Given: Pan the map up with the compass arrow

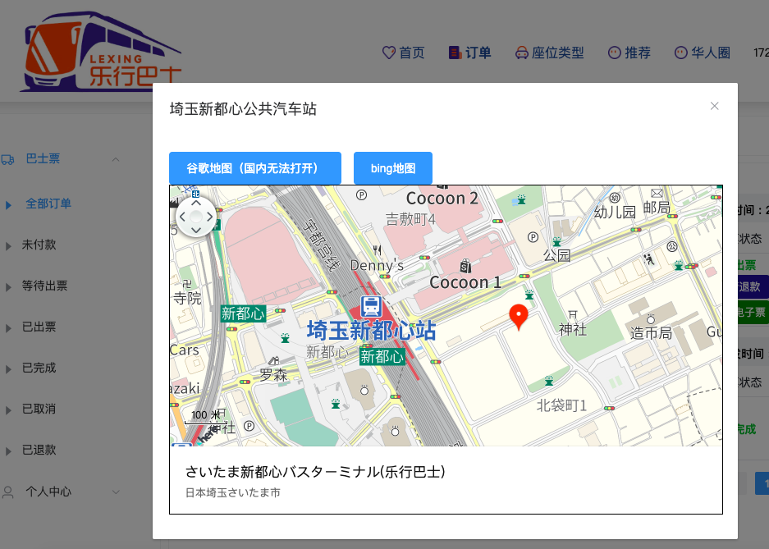Looking at the screenshot, I should click(x=195, y=204).
